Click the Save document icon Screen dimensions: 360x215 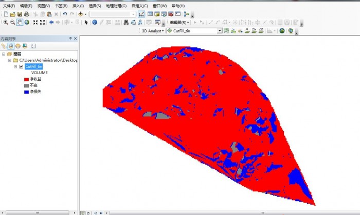point(20,14)
